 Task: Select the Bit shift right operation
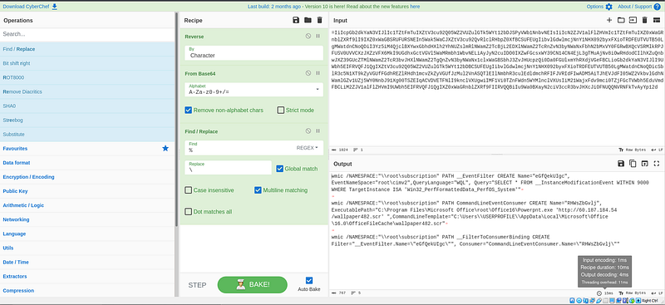coord(87,63)
